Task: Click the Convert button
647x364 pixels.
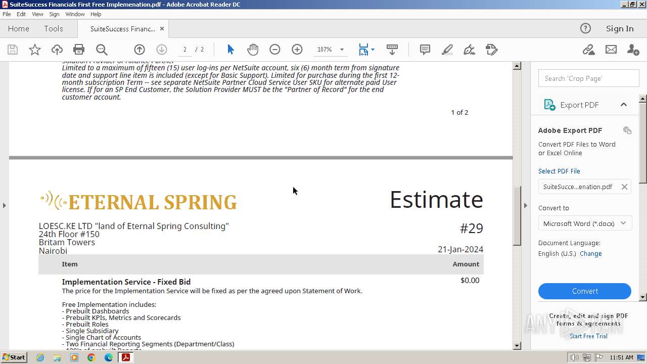Action: click(585, 291)
